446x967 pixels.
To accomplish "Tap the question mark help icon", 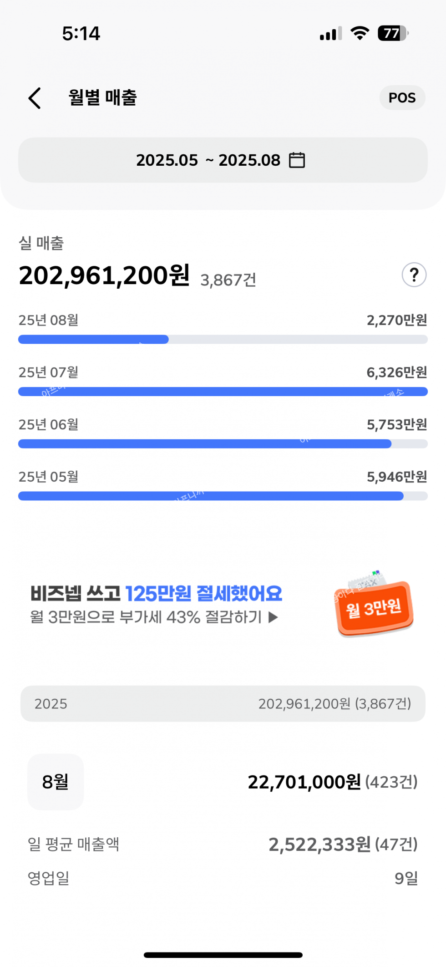I will point(414,275).
